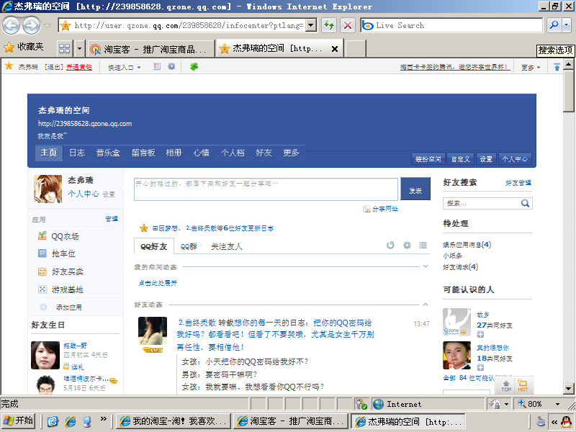This screenshot has width=576, height=432.
Task: Add 故乡 as friend with the plus icon
Action: pos(480,334)
